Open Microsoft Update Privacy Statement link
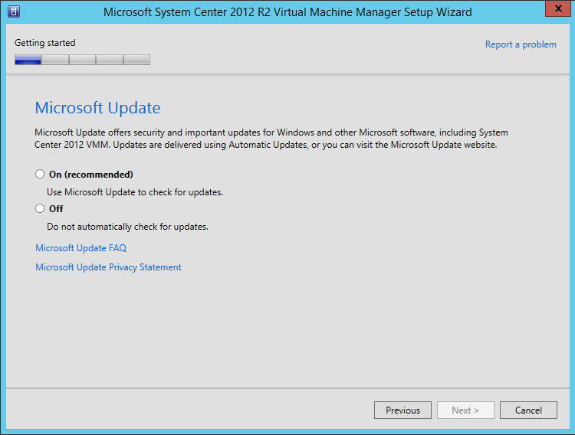This screenshot has height=435, width=575. 108,267
